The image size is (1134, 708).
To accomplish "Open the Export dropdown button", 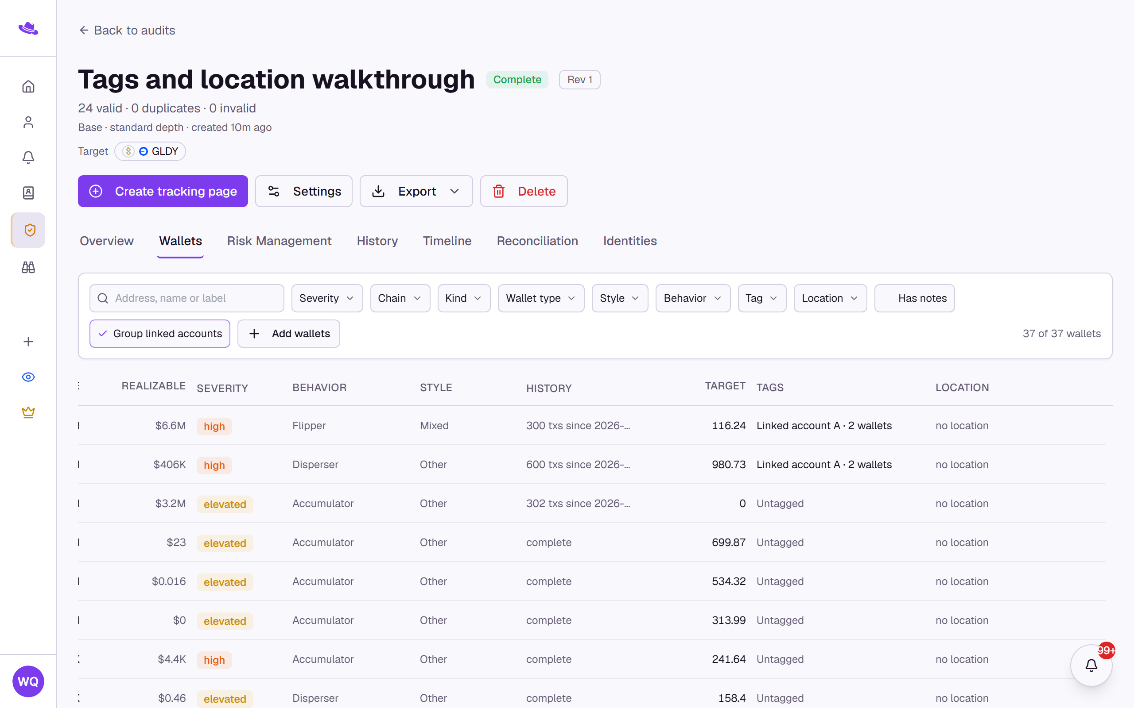I will pos(416,191).
